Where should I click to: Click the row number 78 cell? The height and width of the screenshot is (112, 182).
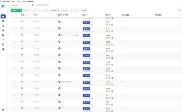coord(22,88)
